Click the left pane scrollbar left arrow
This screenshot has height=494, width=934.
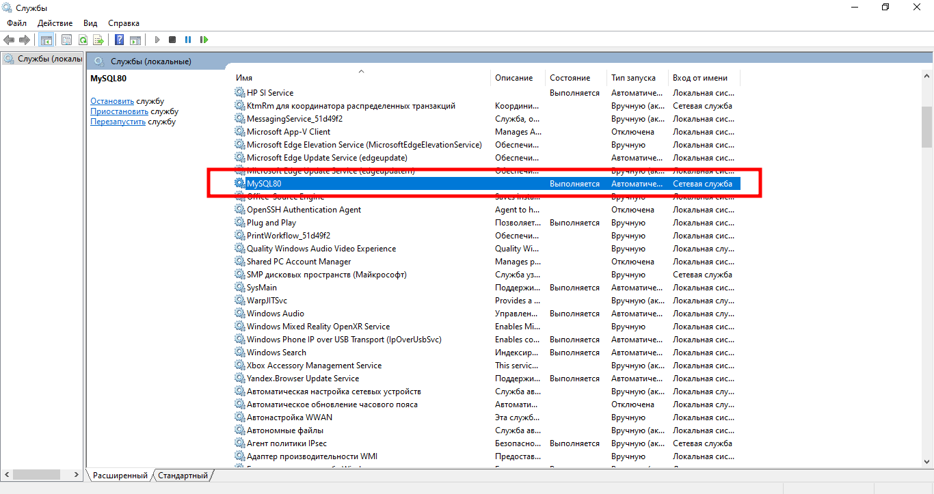point(6,474)
